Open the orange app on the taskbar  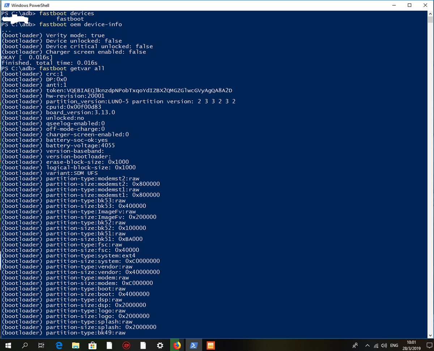[211, 345]
